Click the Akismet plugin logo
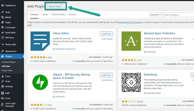194x111 pixels. click(131, 41)
